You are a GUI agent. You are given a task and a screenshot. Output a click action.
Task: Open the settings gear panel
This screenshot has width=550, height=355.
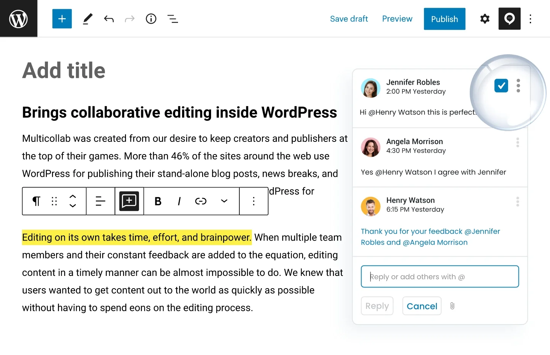(x=485, y=19)
